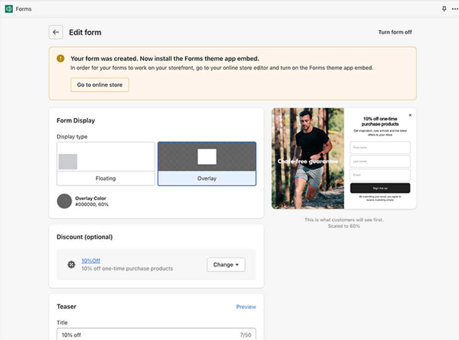Screen dimensions: 459x340
Task: Click the pin icon in the top bar
Action: coord(444,9)
